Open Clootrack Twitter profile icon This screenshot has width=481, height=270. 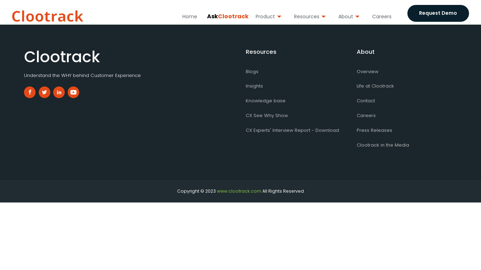[44, 92]
